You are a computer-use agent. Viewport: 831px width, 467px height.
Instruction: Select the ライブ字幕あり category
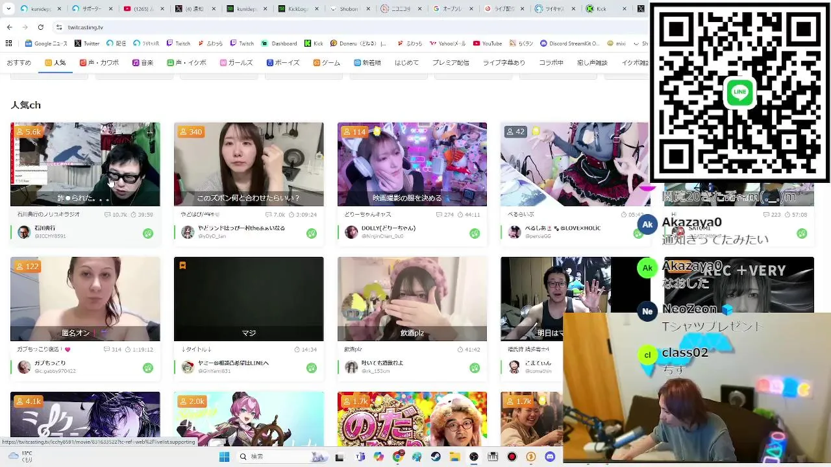coord(504,63)
